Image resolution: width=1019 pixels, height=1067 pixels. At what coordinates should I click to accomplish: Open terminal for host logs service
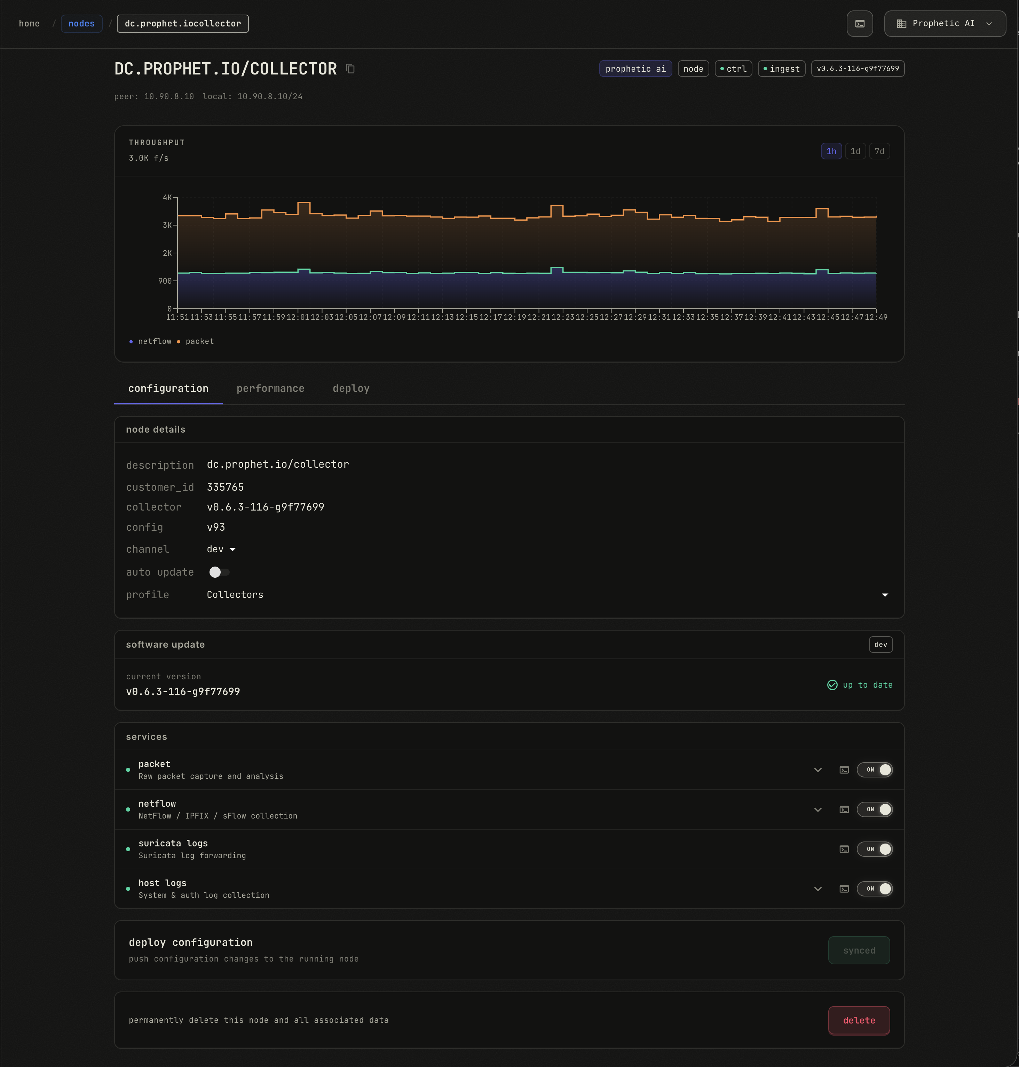844,889
